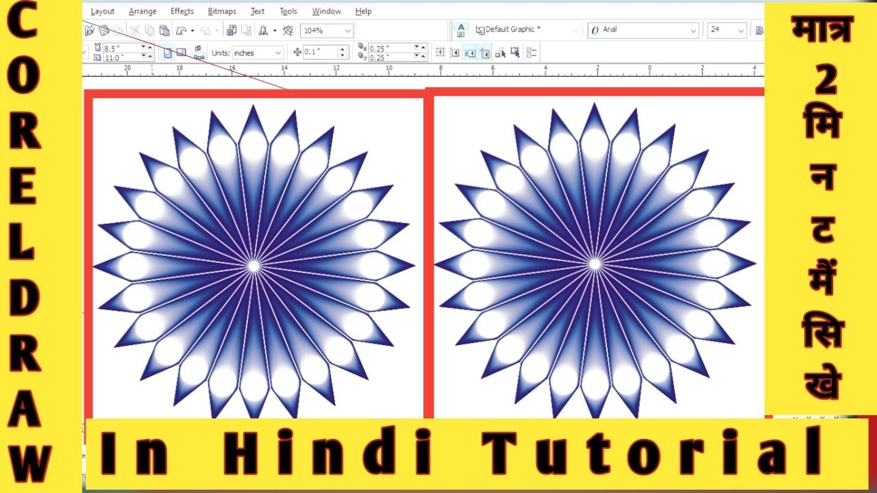The width and height of the screenshot is (877, 493).
Task: Click the nudge offset icon
Action: tap(297, 52)
